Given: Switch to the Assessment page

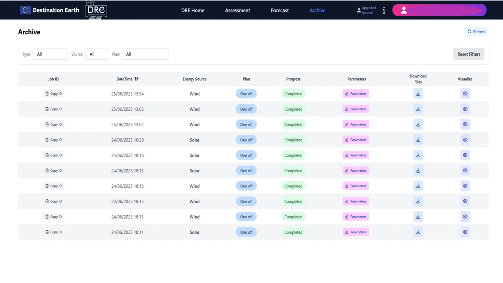Looking at the screenshot, I should coord(237,10).
